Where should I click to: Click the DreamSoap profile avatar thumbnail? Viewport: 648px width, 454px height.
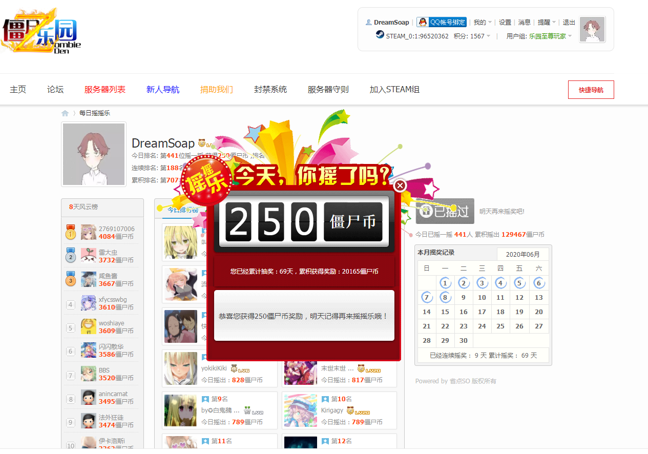coord(93,154)
